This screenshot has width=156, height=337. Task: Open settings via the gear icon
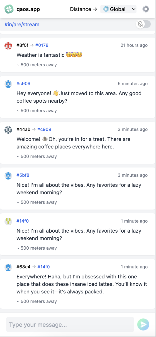pos(146,9)
